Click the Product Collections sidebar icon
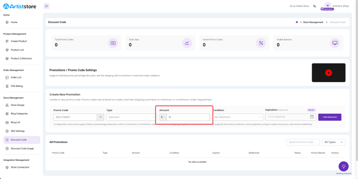This screenshot has width=358, height=179. point(7,58)
